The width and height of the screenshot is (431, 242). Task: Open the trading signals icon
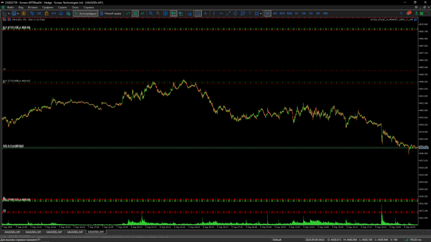(53, 13)
